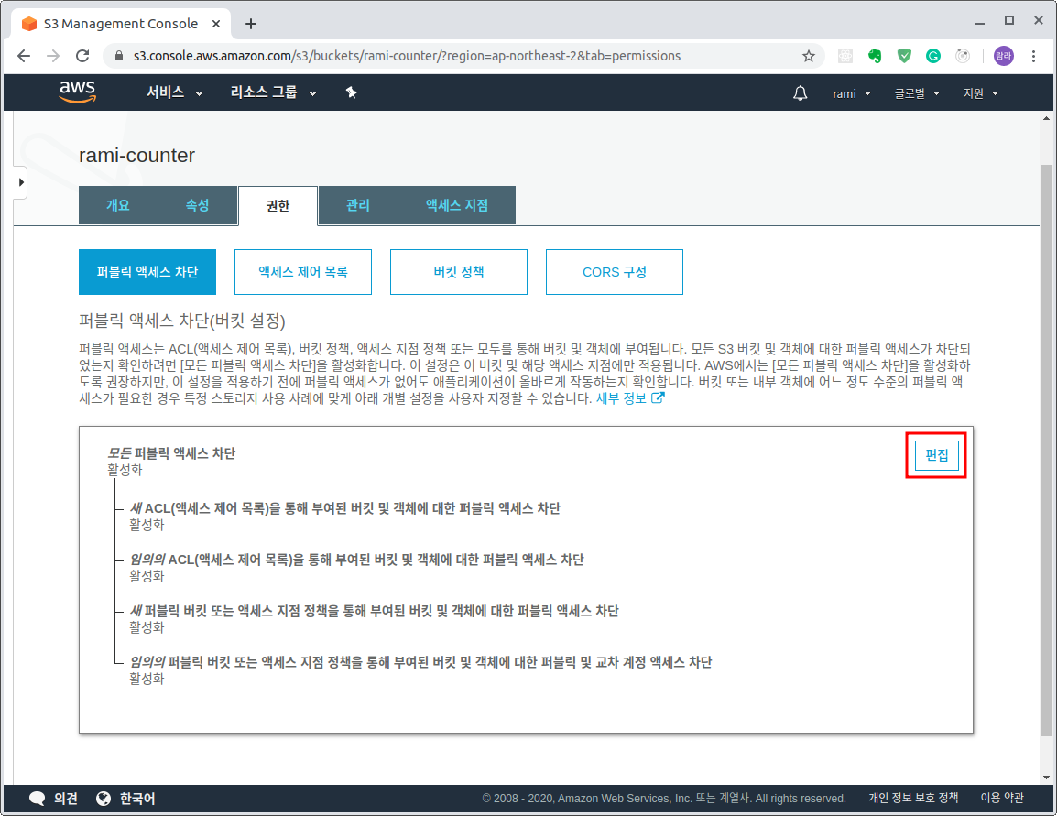The height and width of the screenshot is (816, 1057).
Task: Open the 글로벌 region dropdown
Action: pos(917,93)
